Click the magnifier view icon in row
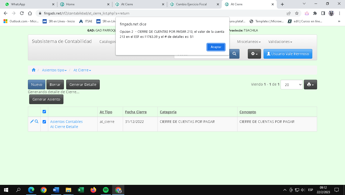The width and height of the screenshot is (345, 195). [37, 122]
